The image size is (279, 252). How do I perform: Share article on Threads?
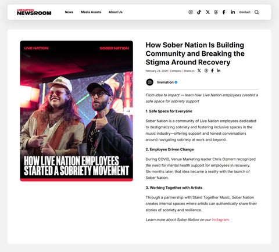(x=206, y=71)
